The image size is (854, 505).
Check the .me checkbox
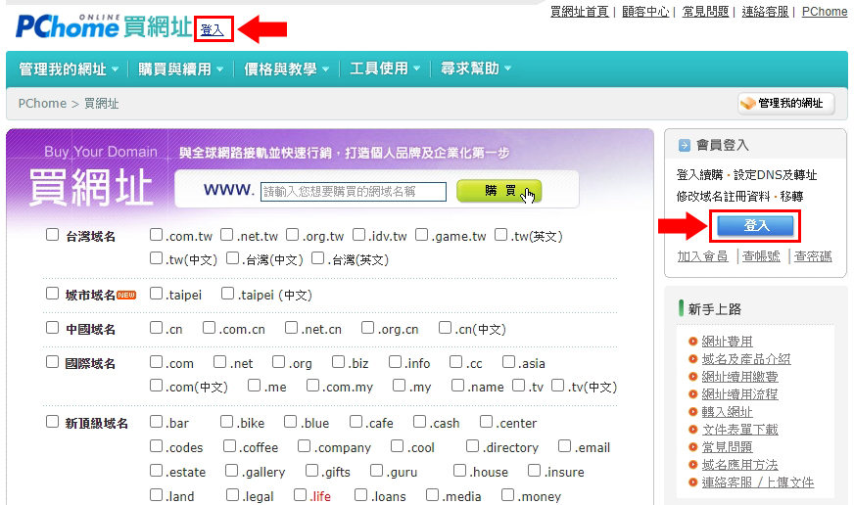pyautogui.click(x=254, y=386)
